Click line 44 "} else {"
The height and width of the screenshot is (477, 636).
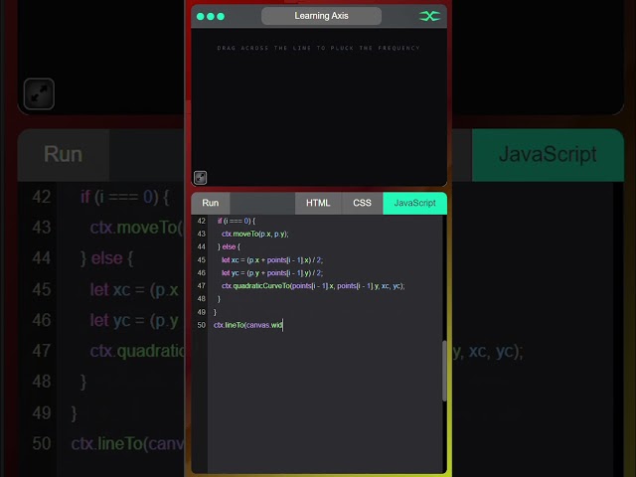point(229,247)
